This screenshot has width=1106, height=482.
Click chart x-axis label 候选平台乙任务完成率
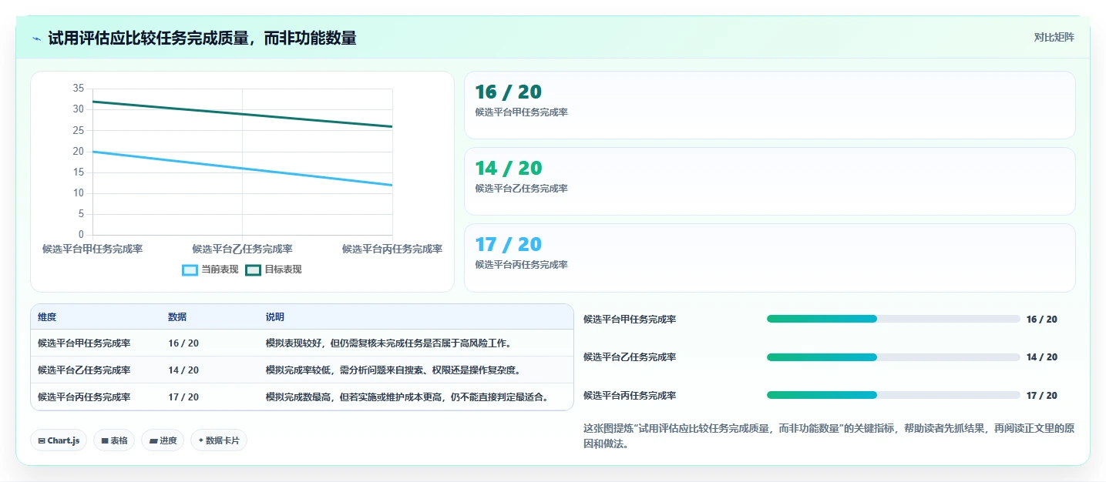pyautogui.click(x=242, y=249)
